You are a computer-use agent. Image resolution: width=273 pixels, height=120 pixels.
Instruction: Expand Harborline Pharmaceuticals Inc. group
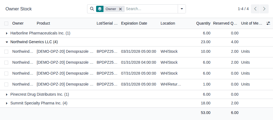tap(7, 33)
